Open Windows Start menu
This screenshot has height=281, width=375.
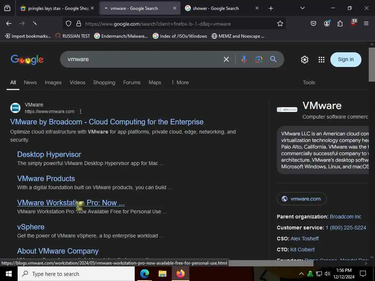coord(9,274)
